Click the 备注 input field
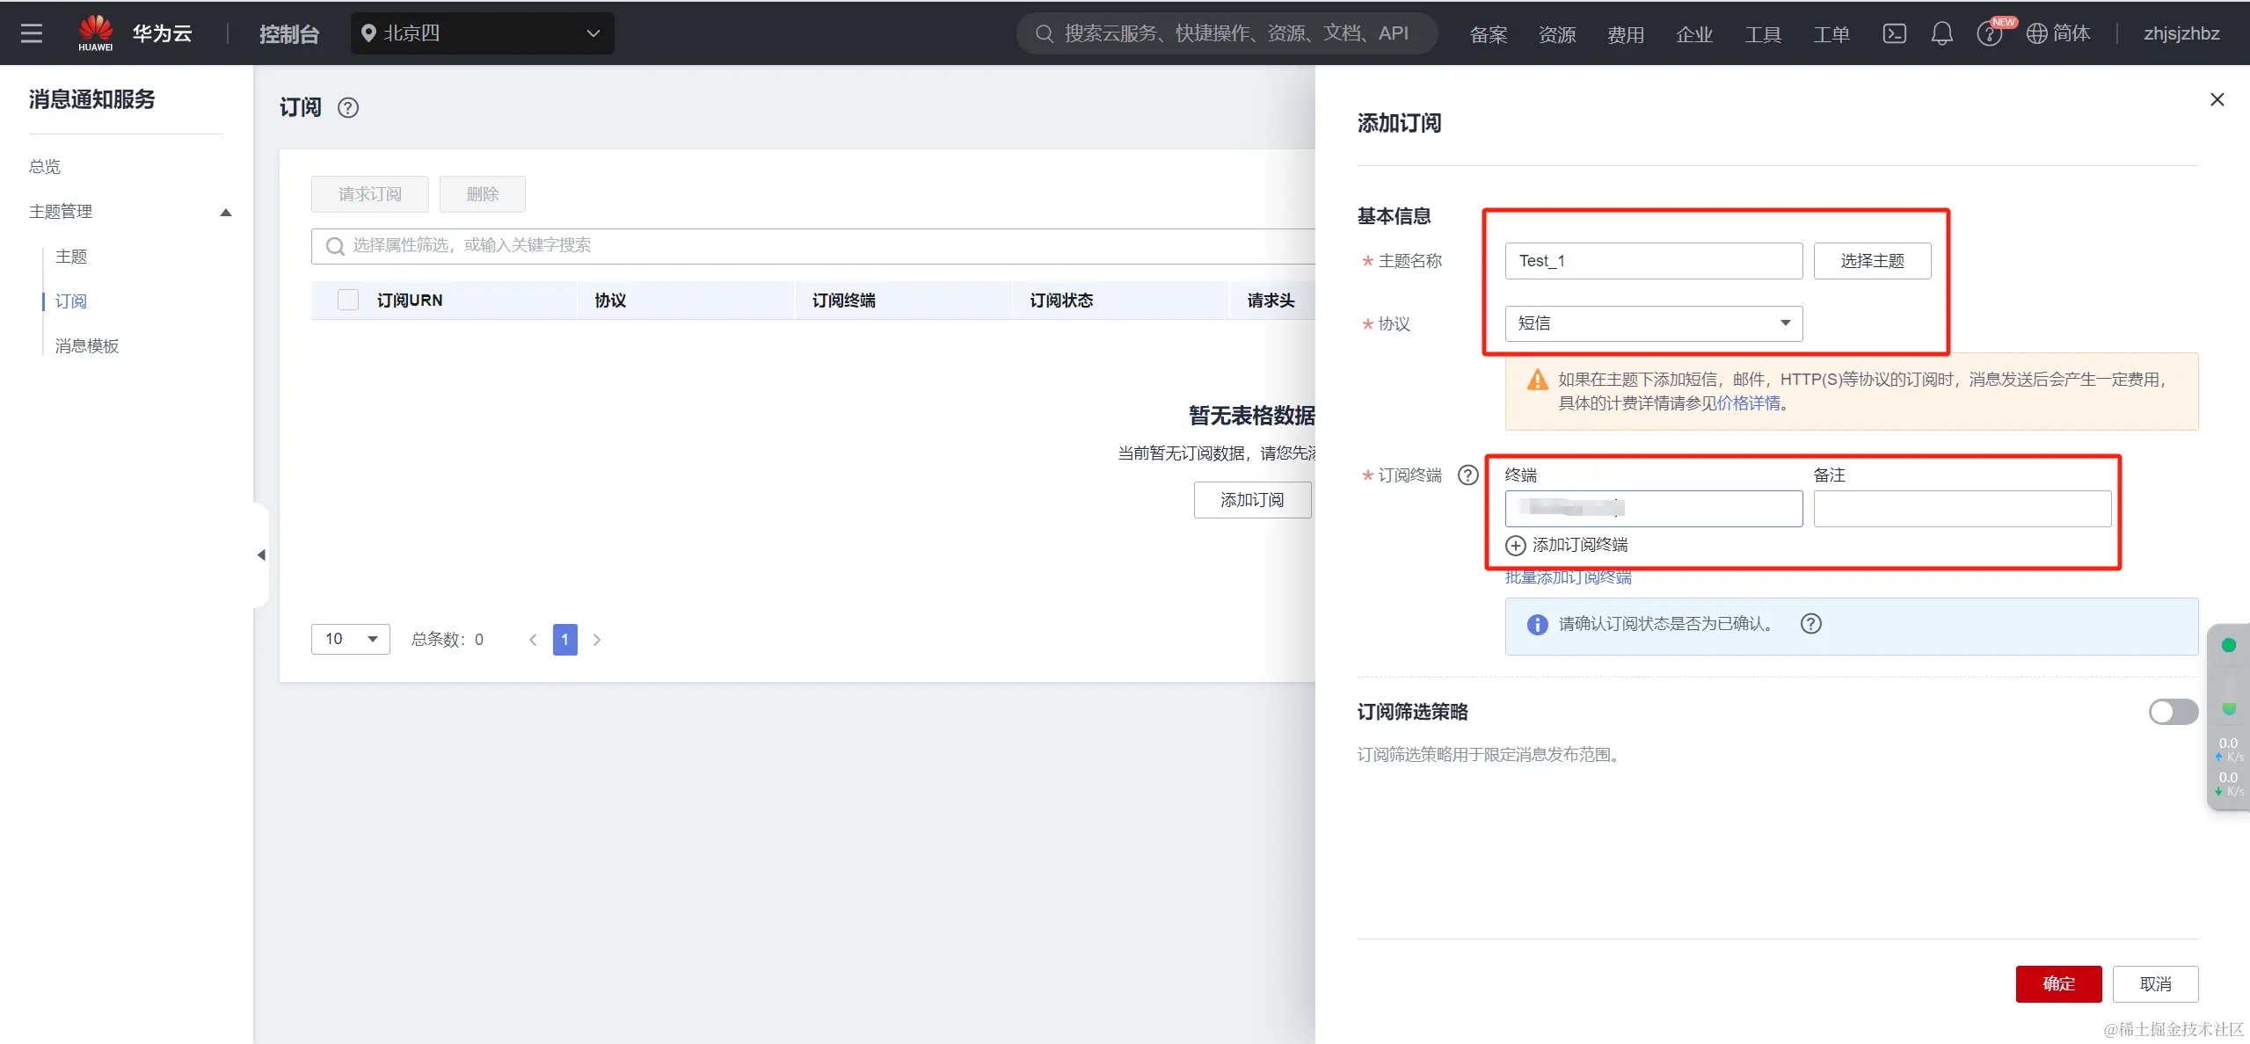2250x1044 pixels. [1962, 509]
